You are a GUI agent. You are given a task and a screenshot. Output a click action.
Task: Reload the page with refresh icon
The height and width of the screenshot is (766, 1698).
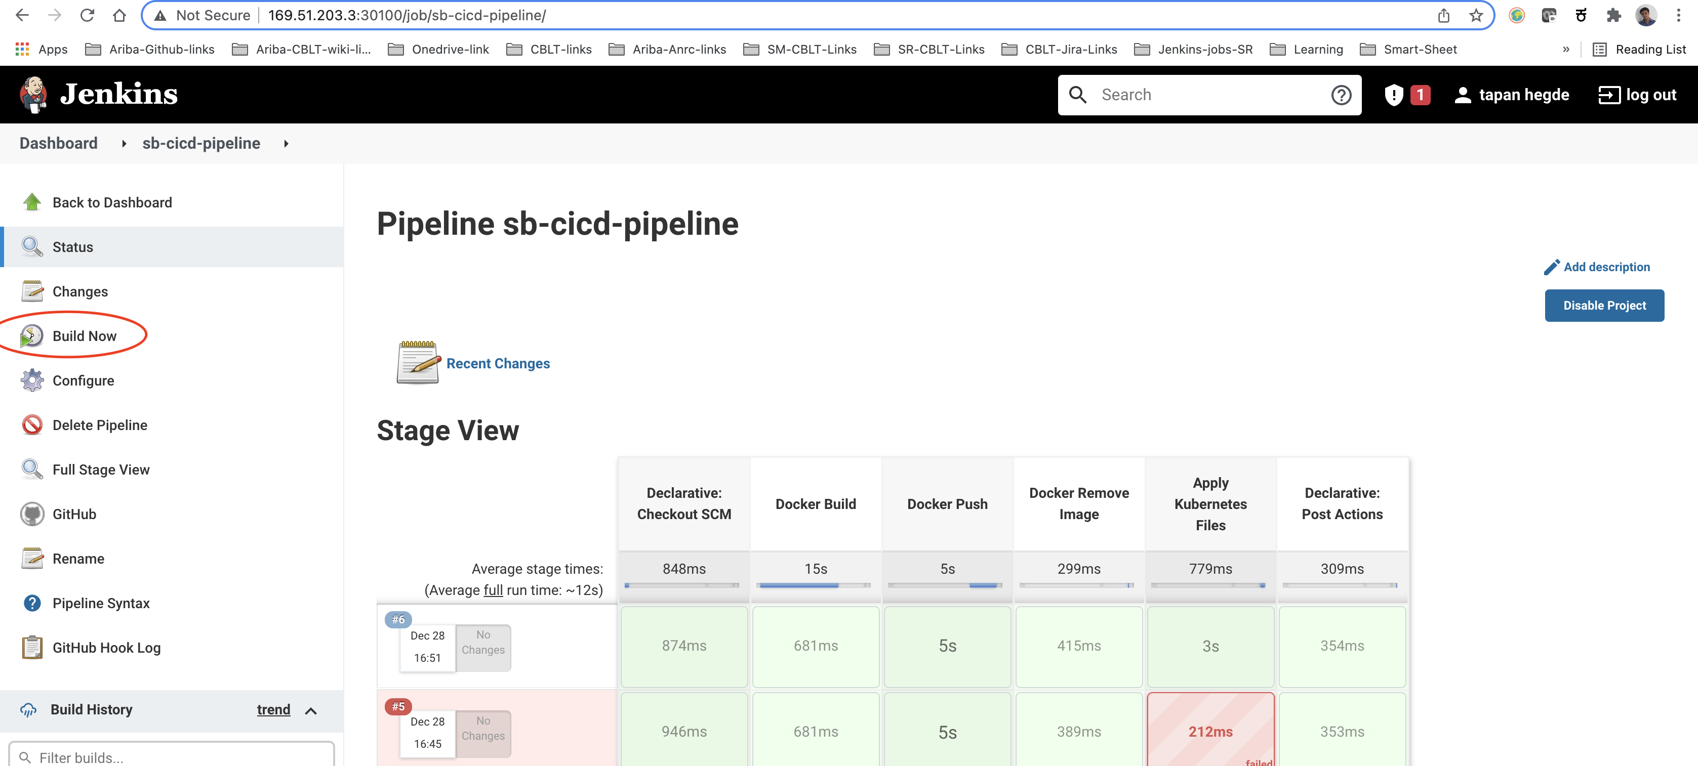(x=87, y=15)
